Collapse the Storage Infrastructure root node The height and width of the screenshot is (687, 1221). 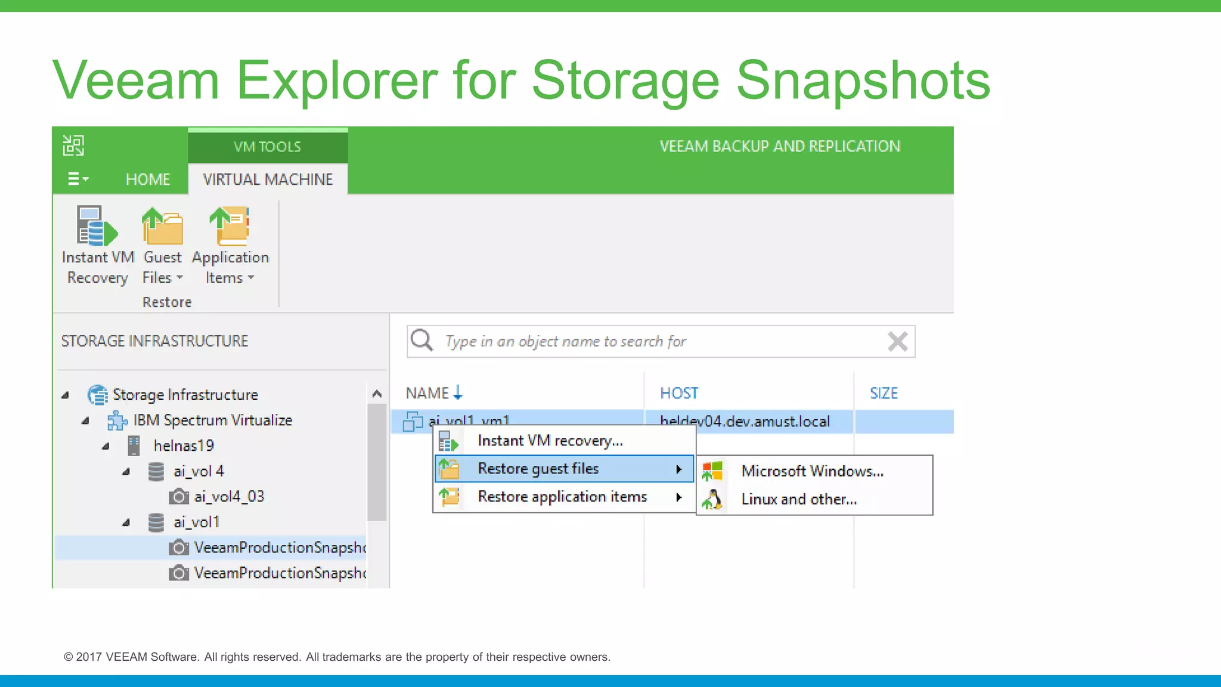(66, 395)
